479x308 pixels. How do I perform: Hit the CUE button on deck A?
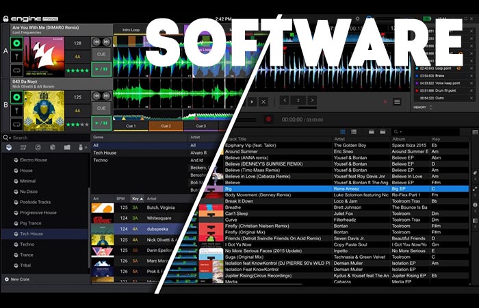(101, 54)
